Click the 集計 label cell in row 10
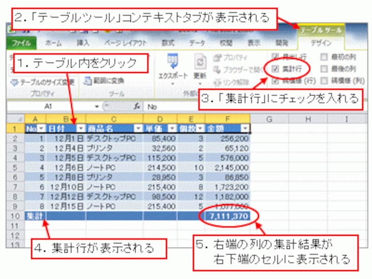Screen dimensions: 372x279 click(x=35, y=216)
